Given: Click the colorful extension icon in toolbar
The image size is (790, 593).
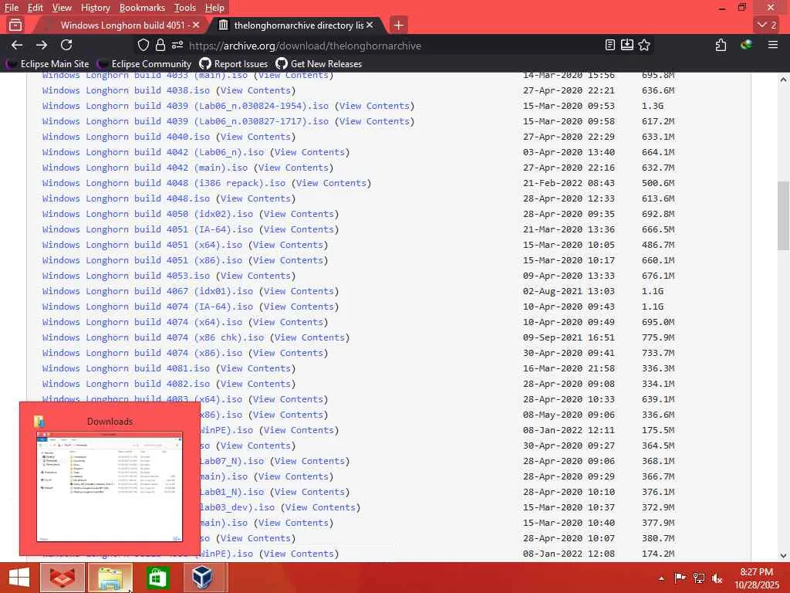Looking at the screenshot, I should point(746,45).
